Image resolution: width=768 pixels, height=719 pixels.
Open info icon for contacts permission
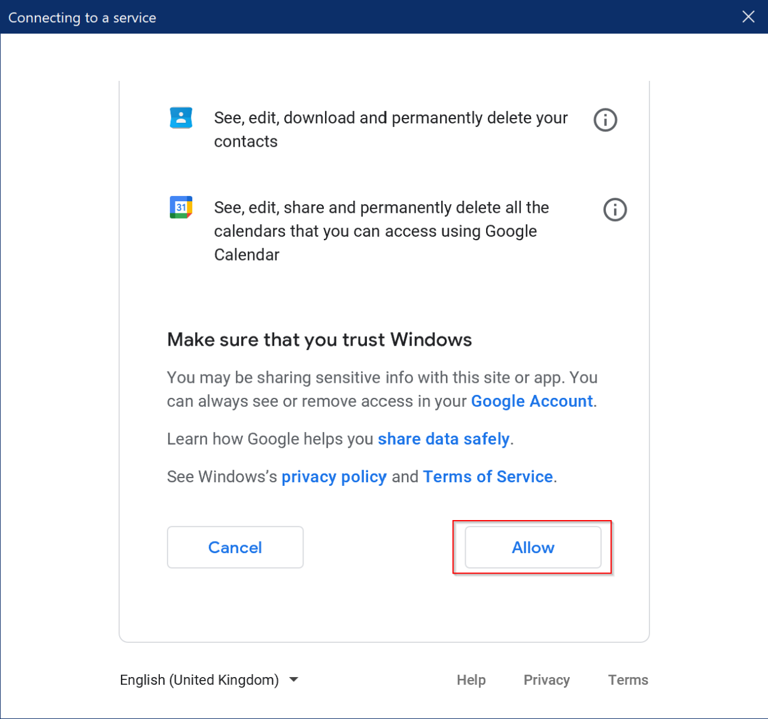tap(605, 120)
